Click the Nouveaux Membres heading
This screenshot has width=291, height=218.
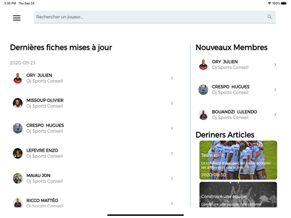[231, 47]
